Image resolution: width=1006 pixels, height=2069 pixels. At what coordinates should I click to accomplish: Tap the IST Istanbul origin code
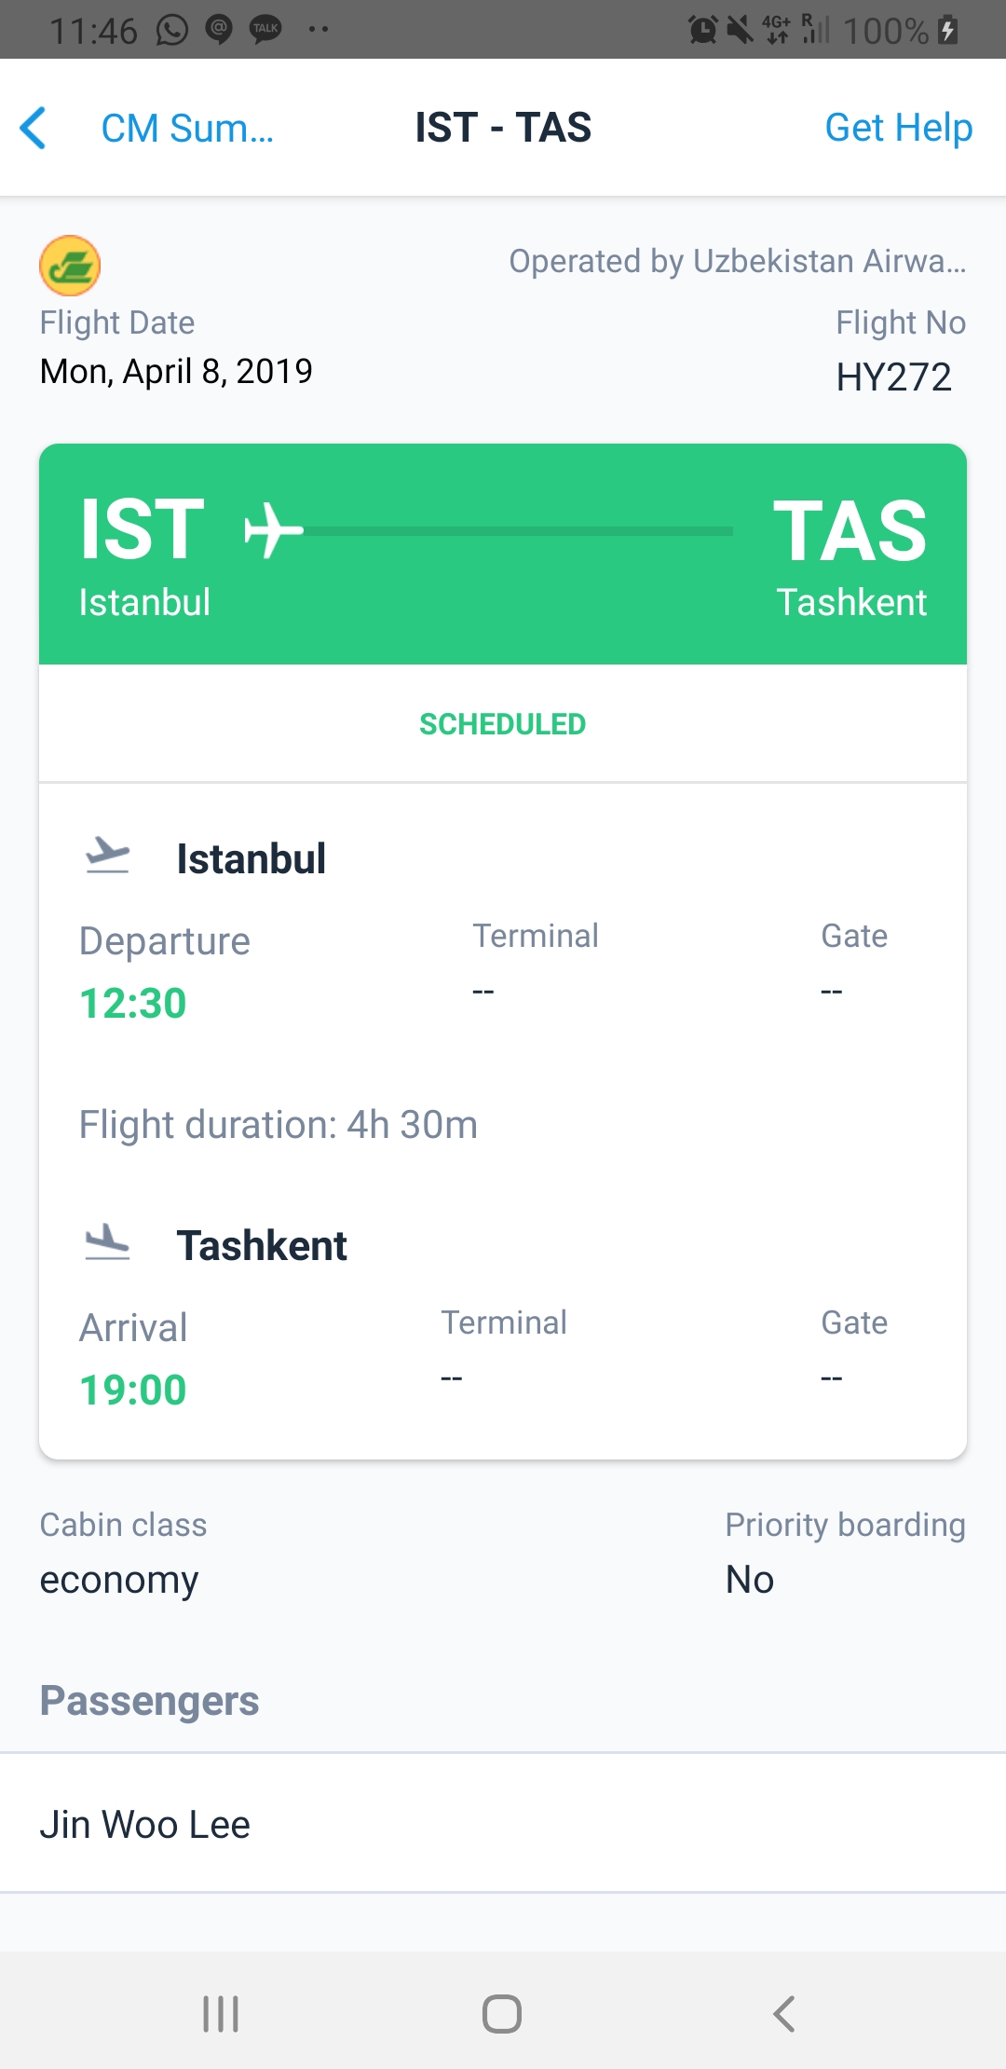(x=143, y=531)
